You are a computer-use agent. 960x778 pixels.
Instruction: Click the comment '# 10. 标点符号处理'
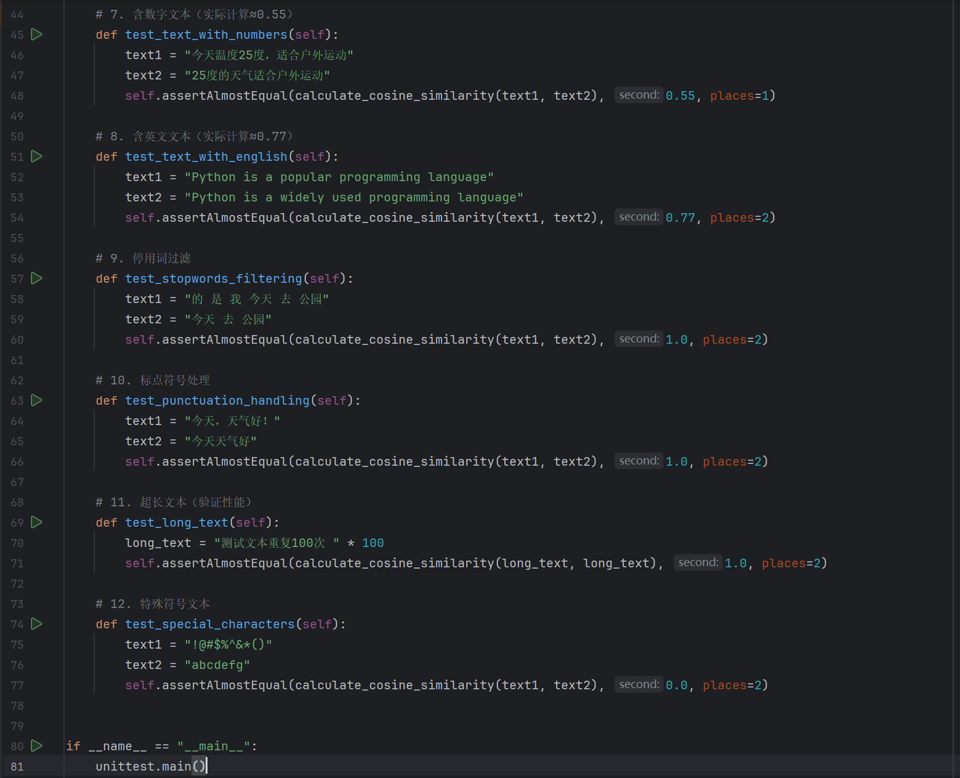click(153, 381)
